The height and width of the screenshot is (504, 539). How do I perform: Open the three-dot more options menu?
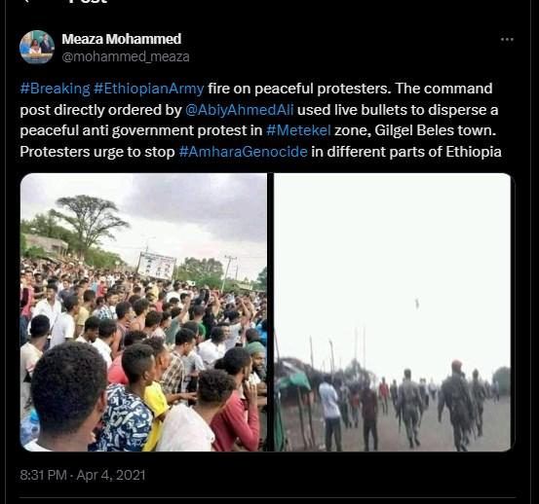click(507, 40)
